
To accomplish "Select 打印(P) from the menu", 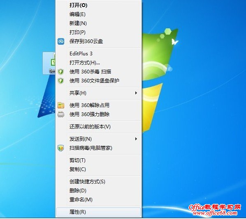I will click(x=99, y=32).
